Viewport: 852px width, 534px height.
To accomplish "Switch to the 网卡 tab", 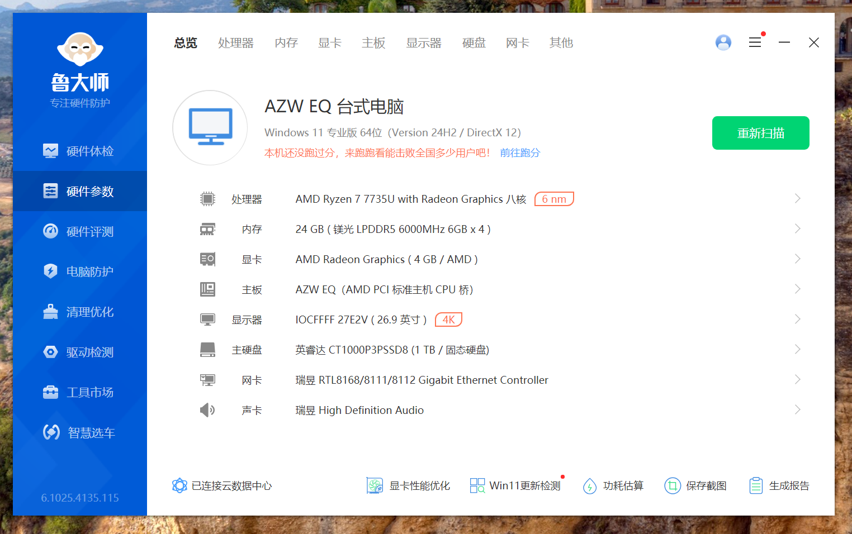I will pos(518,43).
